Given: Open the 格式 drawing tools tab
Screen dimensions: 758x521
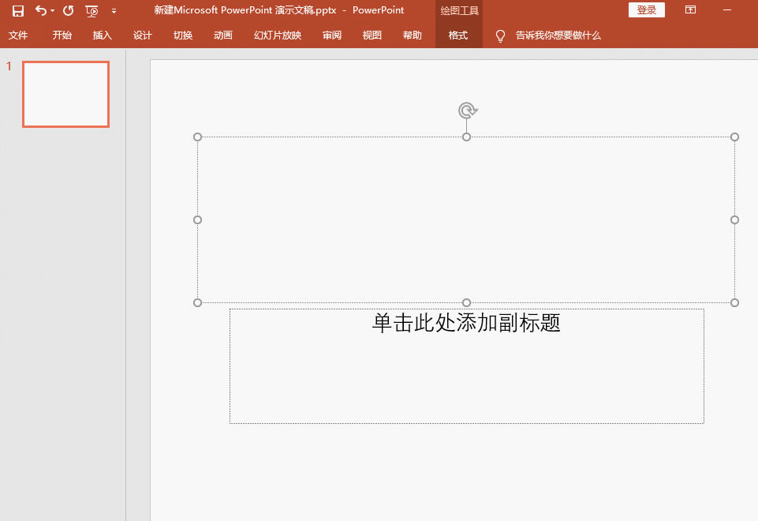Looking at the screenshot, I should click(458, 36).
